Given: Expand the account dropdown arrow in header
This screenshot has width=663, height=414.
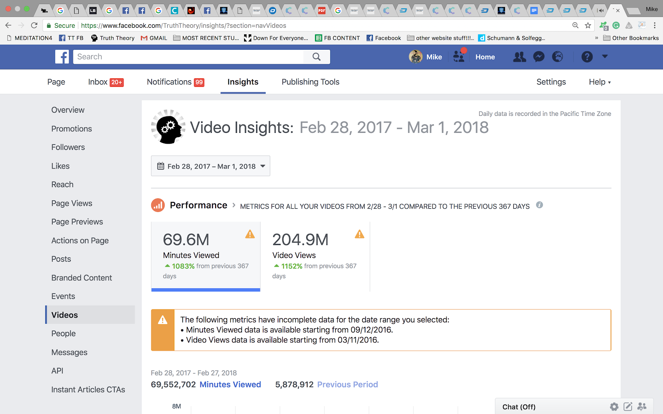Looking at the screenshot, I should [x=605, y=56].
